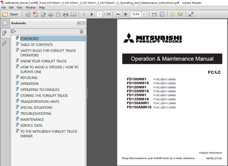Open the File menu
Image resolution: width=228 pixels, height=166 pixels.
(x=4, y=8)
